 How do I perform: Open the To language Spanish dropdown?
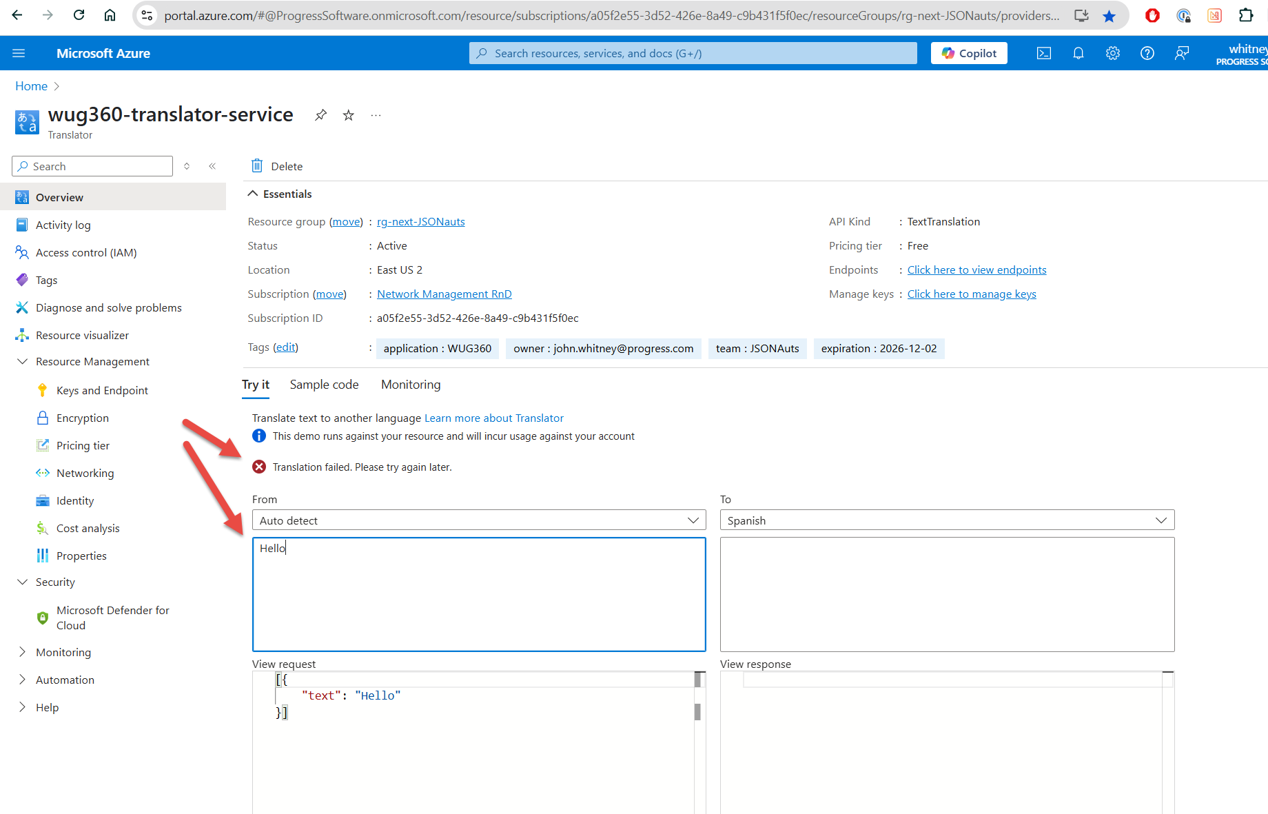(x=947, y=520)
